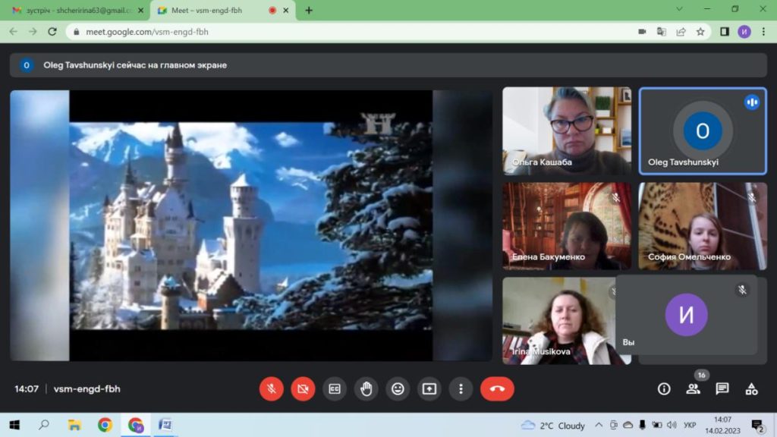Select Елена Бакуменко video tile
The image size is (777, 437).
point(567,226)
